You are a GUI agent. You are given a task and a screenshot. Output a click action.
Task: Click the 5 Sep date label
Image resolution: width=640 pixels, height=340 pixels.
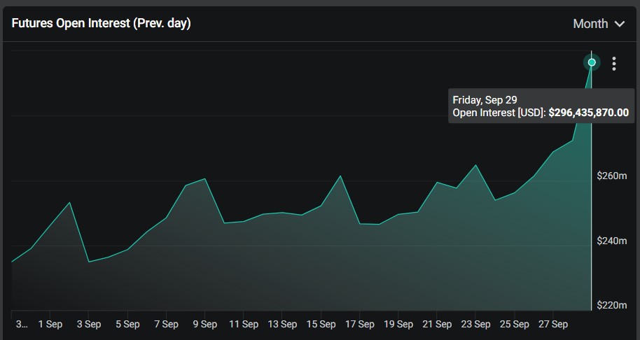click(x=127, y=324)
